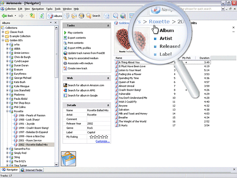237x178 pixels.
Task: Open the shopping basket icon
Action: pyautogui.click(x=68, y=158)
